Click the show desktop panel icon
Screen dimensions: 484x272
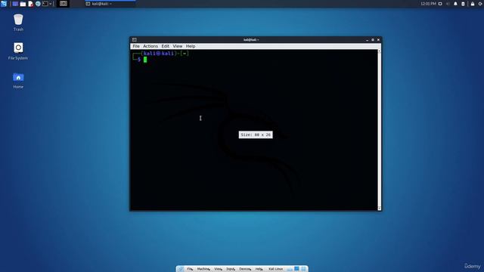[x=15, y=4]
